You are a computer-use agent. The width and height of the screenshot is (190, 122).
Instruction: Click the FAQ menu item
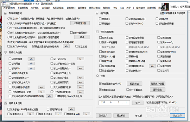(115, 8)
